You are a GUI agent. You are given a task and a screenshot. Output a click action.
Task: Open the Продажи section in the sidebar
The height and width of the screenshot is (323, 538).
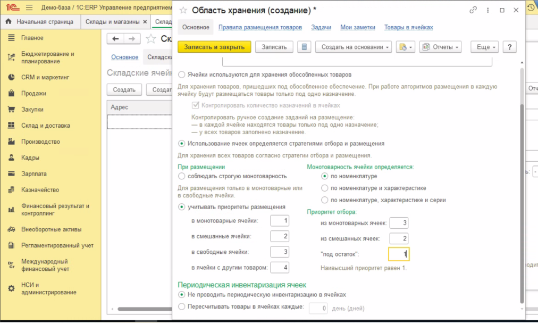[x=33, y=93]
